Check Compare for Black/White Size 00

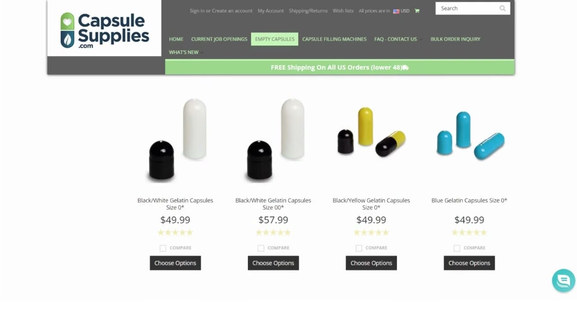261,248
